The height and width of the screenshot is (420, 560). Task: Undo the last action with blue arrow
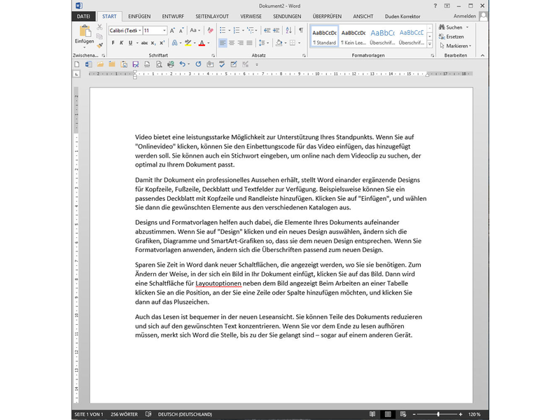pyautogui.click(x=182, y=64)
